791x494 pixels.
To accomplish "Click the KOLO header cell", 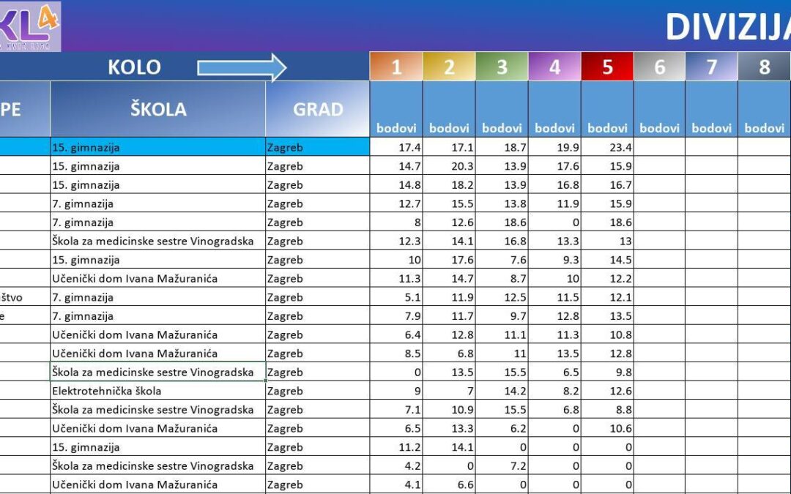I will point(135,67).
